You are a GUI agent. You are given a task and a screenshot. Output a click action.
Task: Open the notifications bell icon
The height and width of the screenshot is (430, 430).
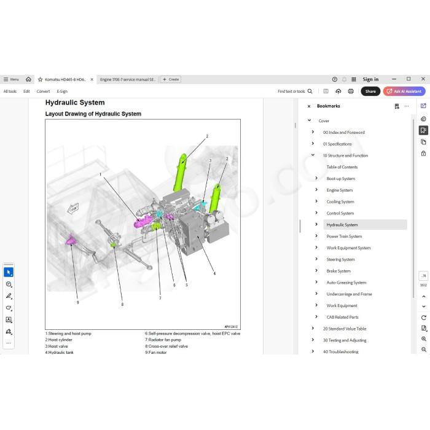(344, 79)
